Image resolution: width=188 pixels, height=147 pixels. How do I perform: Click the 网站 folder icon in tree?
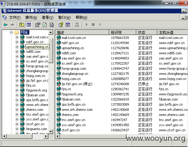17,32
